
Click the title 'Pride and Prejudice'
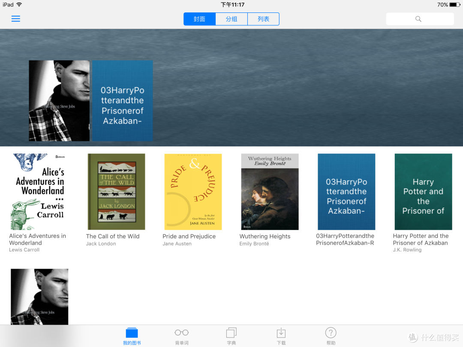[x=189, y=236]
